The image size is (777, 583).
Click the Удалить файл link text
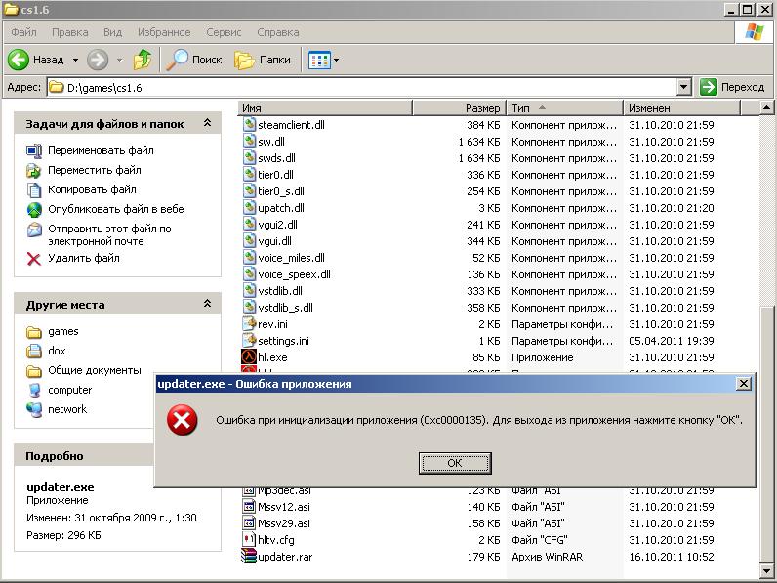point(84,258)
